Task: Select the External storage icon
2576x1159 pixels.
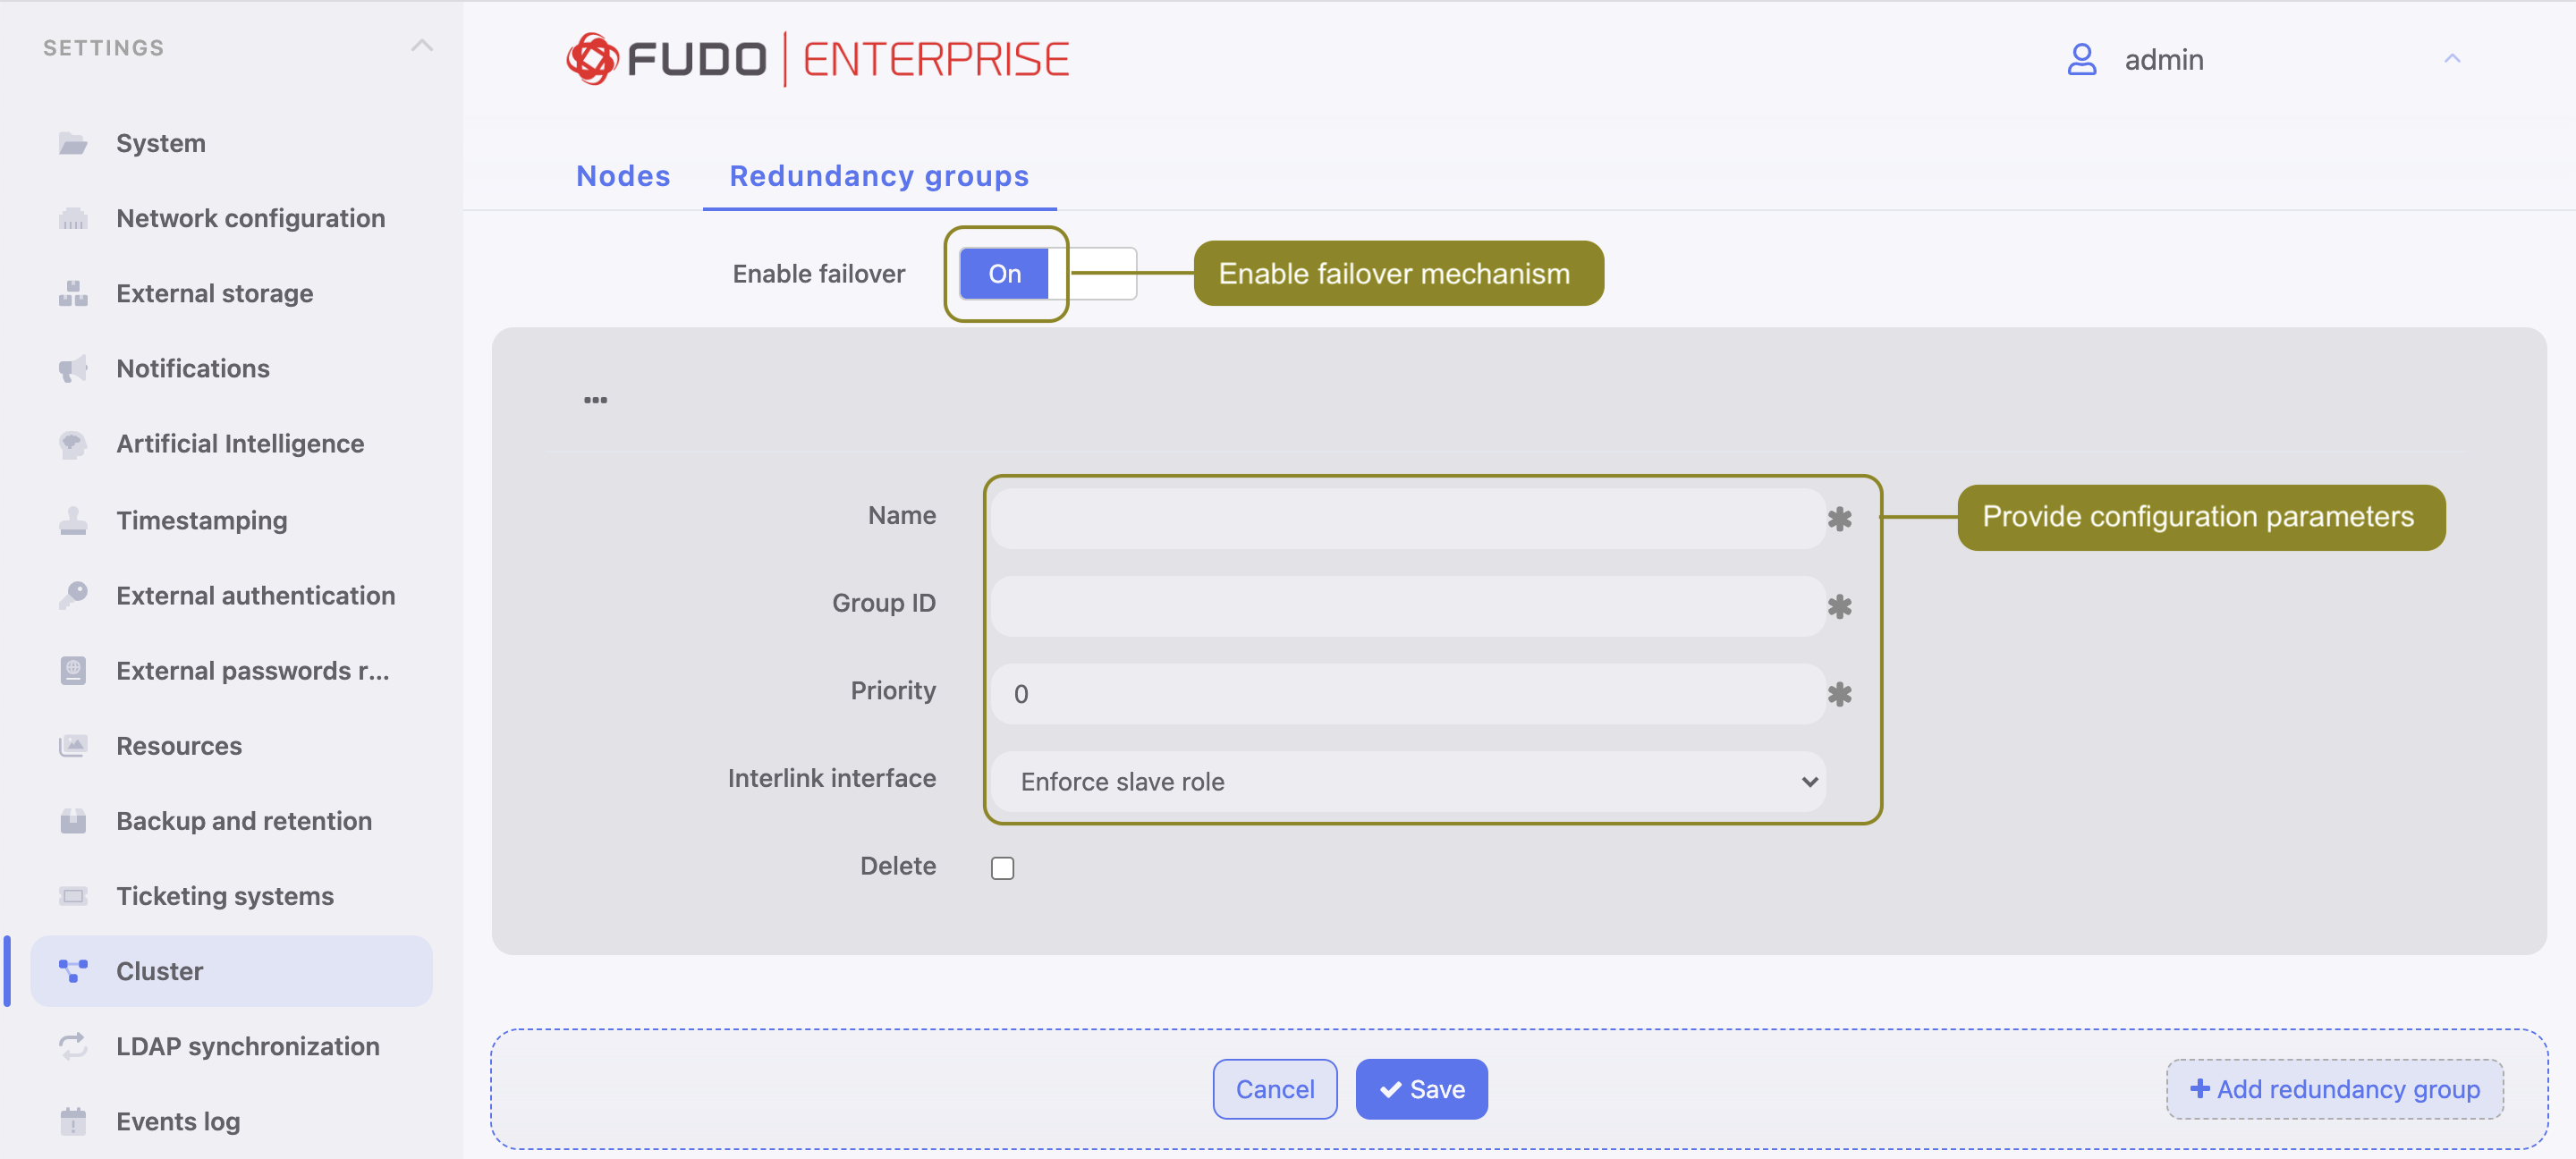Action: pos(73,294)
